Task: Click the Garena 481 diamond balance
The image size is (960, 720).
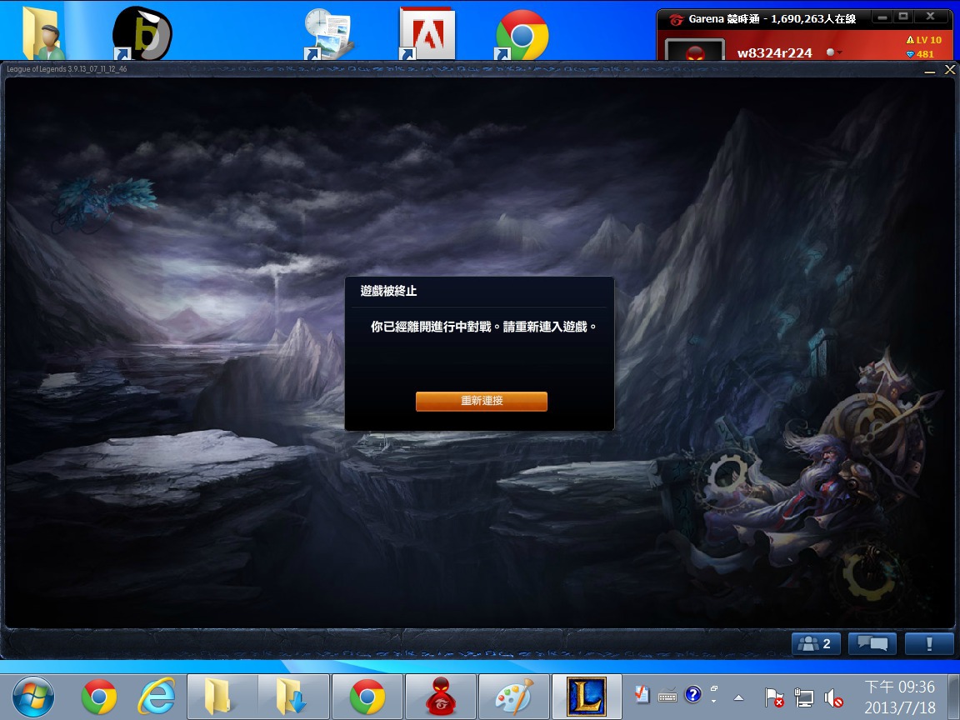Action: (920, 54)
